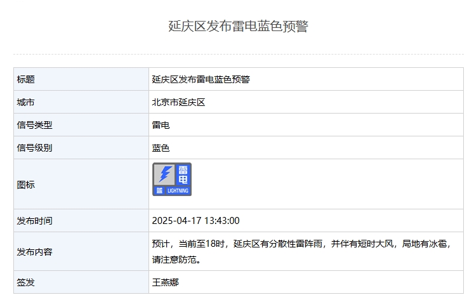Click the page heading 延庆区发布雷电蓝色预警

[238, 26]
